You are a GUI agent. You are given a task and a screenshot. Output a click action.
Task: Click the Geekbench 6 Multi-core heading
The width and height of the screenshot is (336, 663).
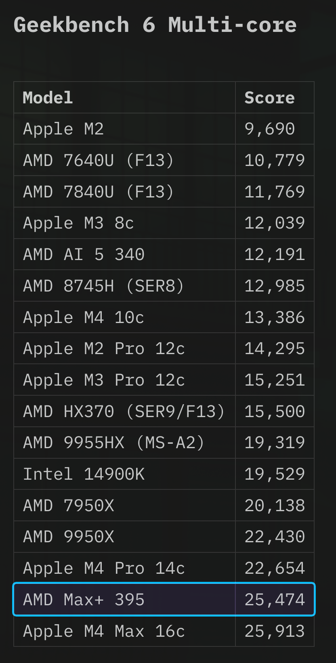tap(155, 25)
